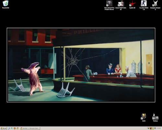Viewport: 162px width, 130px height.
Task: Launch Chrome from the quick launch bar
Action: [17, 128]
